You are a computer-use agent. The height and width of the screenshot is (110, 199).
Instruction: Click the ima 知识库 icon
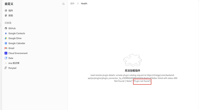pyautogui.click(x=6, y=63)
